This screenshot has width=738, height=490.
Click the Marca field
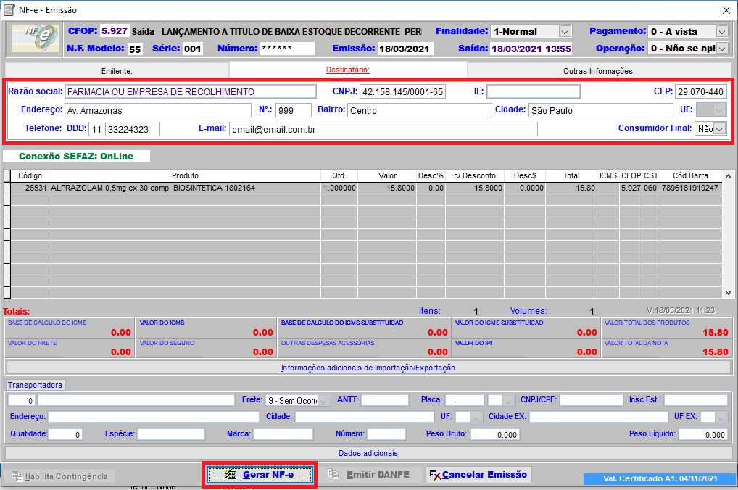point(283,434)
